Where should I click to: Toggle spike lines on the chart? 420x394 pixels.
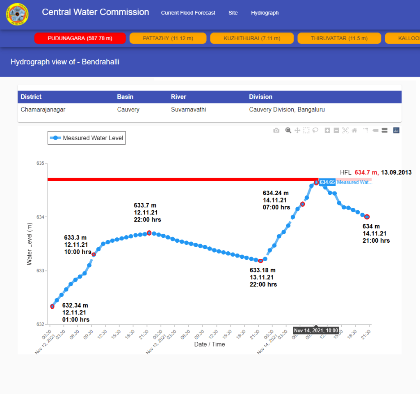pos(366,130)
